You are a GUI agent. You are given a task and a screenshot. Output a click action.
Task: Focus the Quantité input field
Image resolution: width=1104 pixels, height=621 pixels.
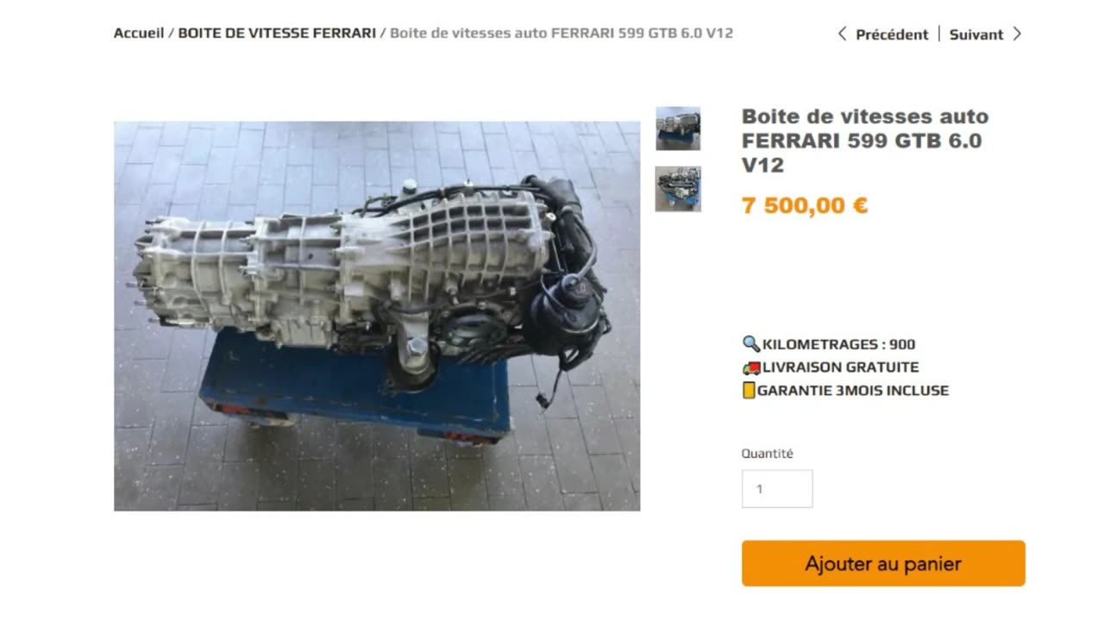(x=777, y=488)
